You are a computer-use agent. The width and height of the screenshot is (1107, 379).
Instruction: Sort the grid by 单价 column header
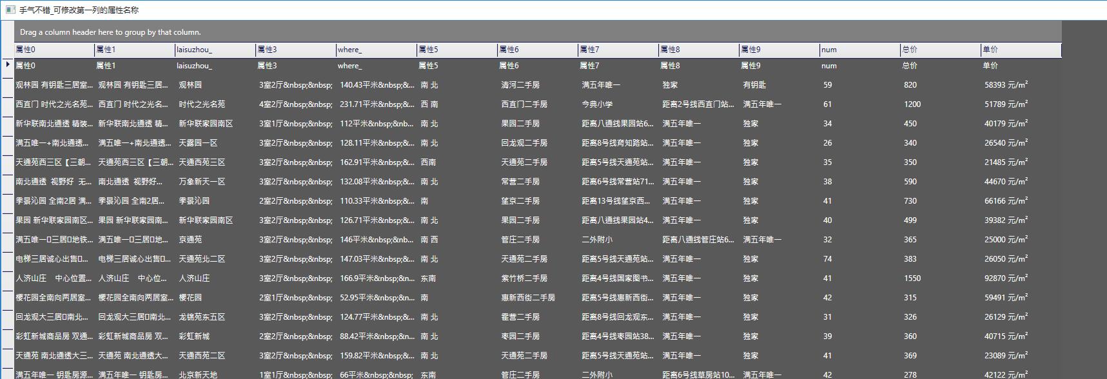1021,50
